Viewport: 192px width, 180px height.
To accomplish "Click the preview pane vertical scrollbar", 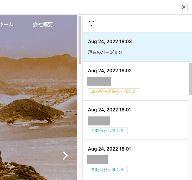I will [x=80, y=40].
